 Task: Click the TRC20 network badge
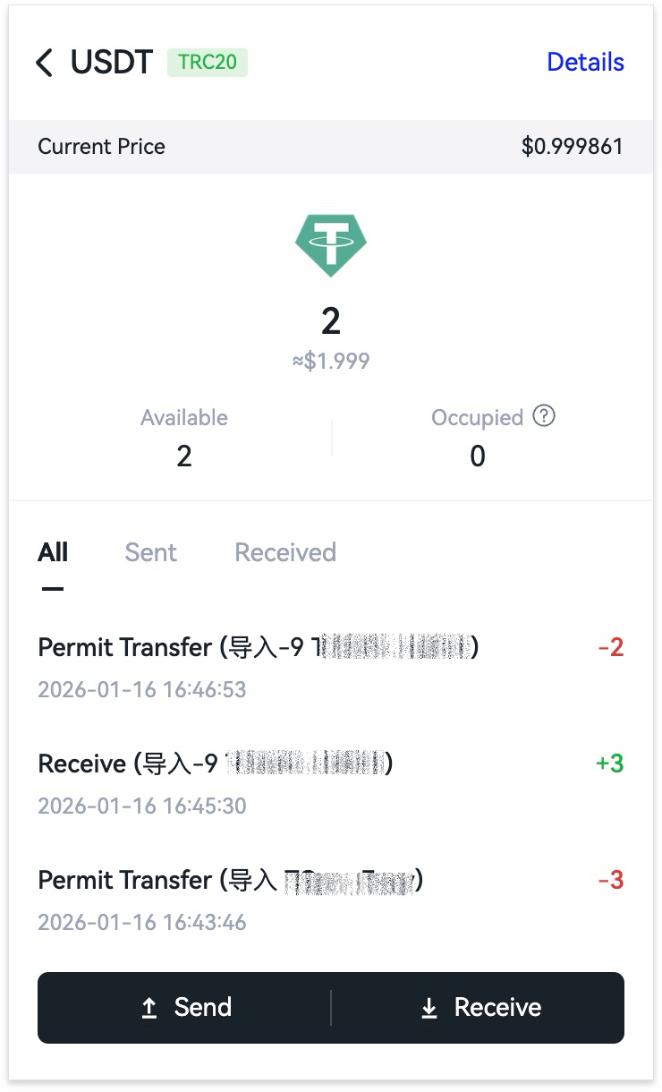click(208, 62)
